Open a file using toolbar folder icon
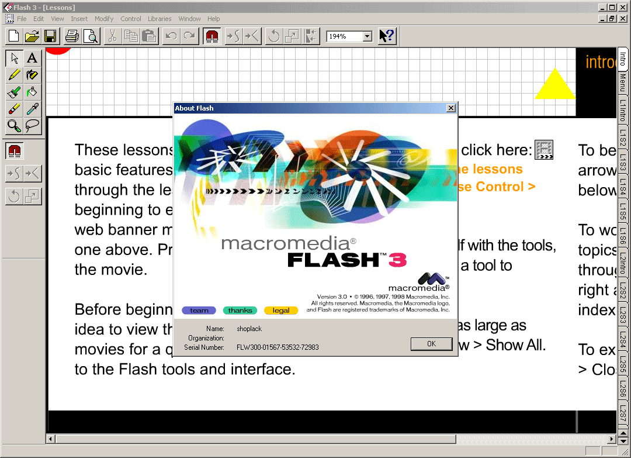The image size is (631, 458). [x=32, y=36]
